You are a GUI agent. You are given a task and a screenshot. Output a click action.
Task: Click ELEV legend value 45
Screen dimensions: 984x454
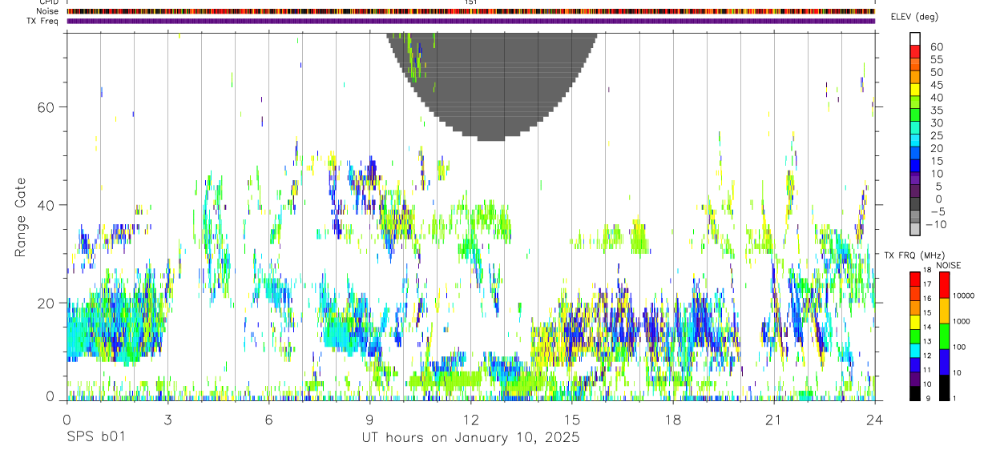936,85
